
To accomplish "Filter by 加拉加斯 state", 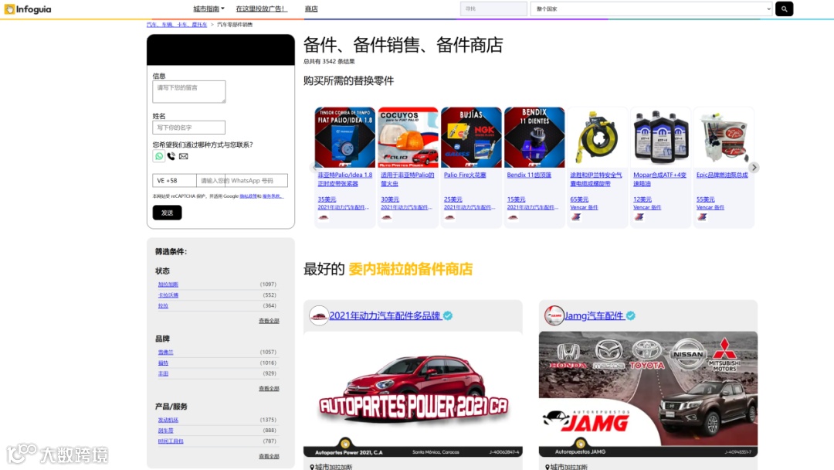I will coord(168,284).
